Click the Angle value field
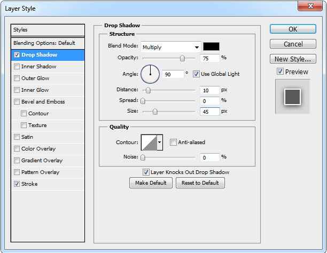The width and height of the screenshot is (327, 253). pyautogui.click(x=173, y=74)
